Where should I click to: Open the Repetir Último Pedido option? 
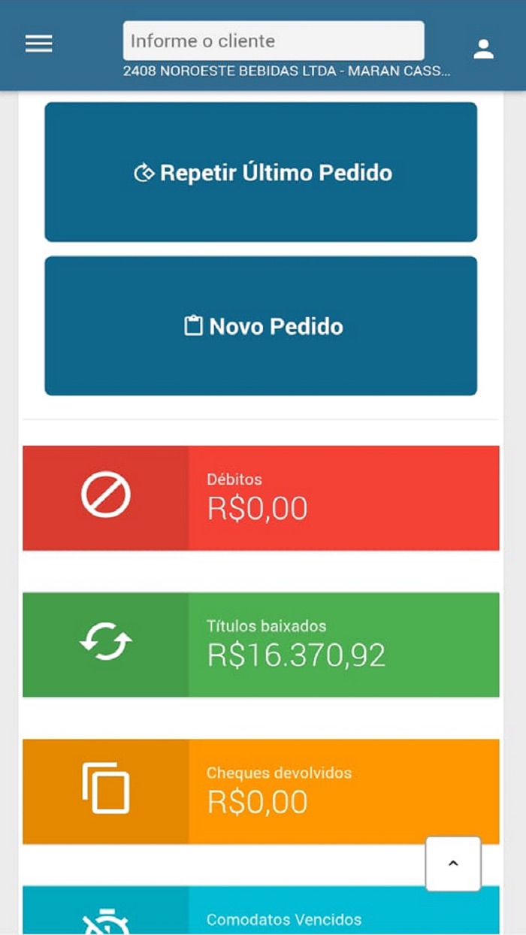(261, 172)
